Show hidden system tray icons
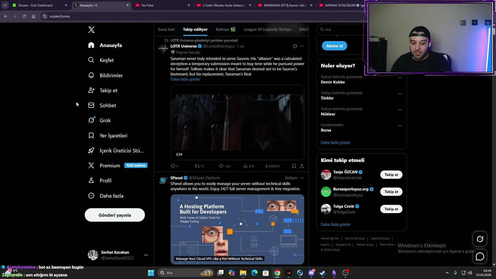Image resolution: width=496 pixels, height=279 pixels. pyautogui.click(x=447, y=273)
